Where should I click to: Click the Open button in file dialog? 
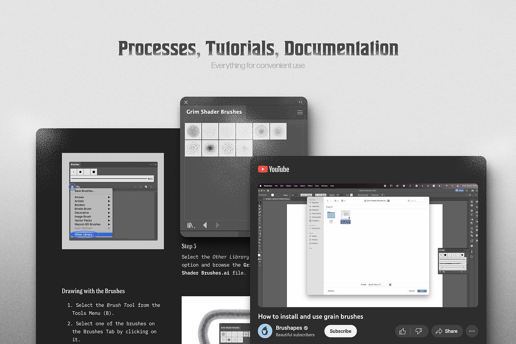[x=422, y=291]
